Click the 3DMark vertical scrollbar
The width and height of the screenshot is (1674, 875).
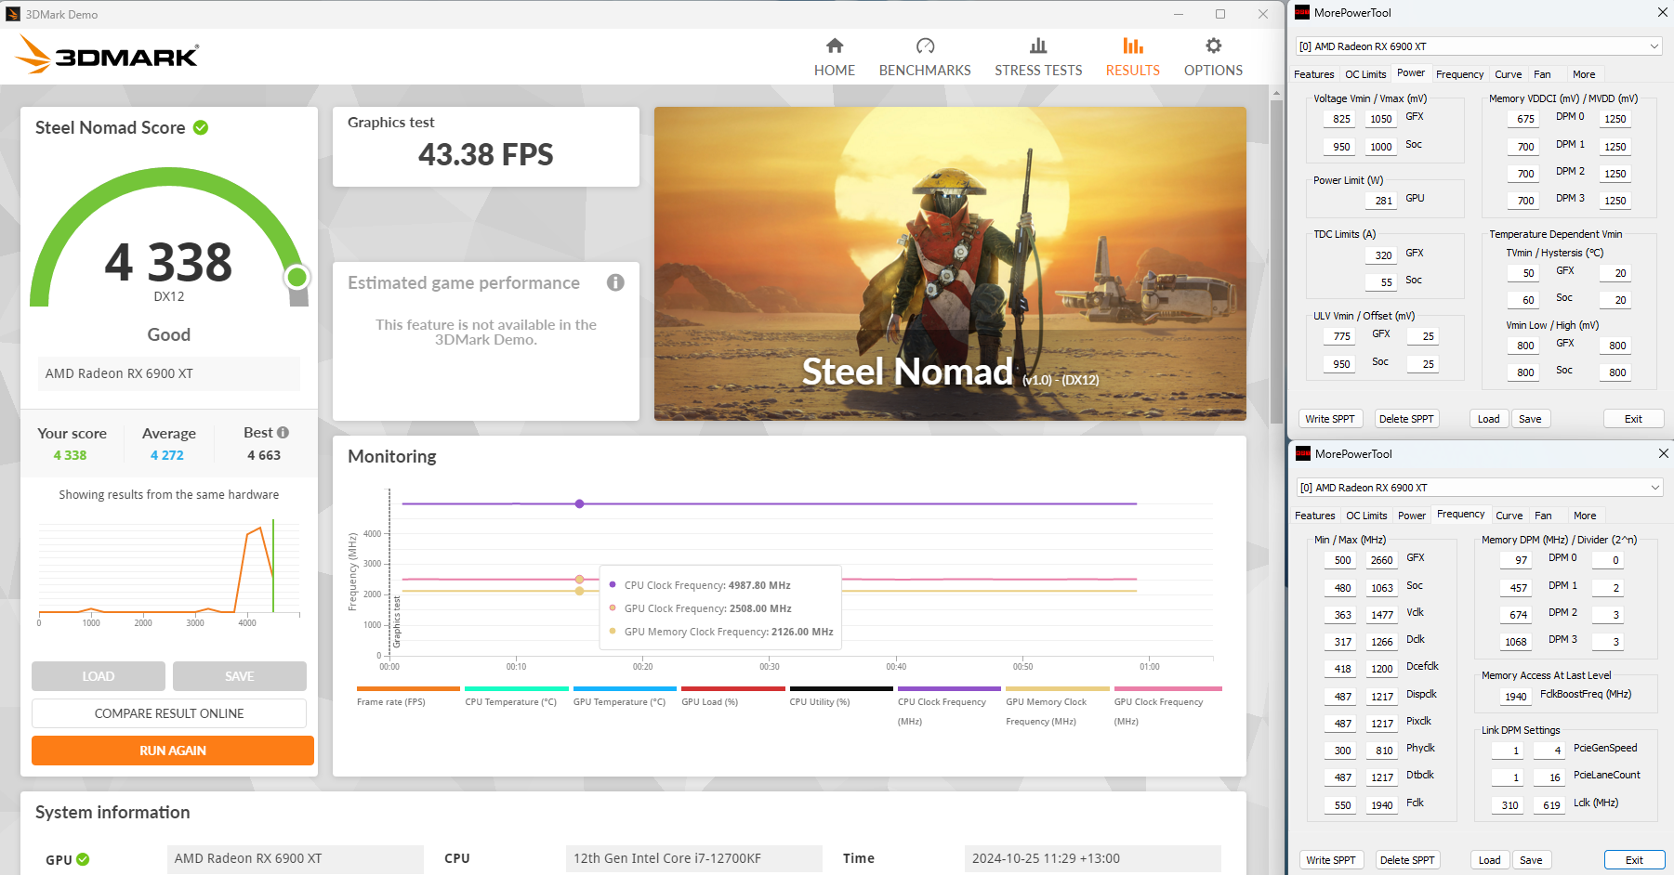[x=1276, y=260]
